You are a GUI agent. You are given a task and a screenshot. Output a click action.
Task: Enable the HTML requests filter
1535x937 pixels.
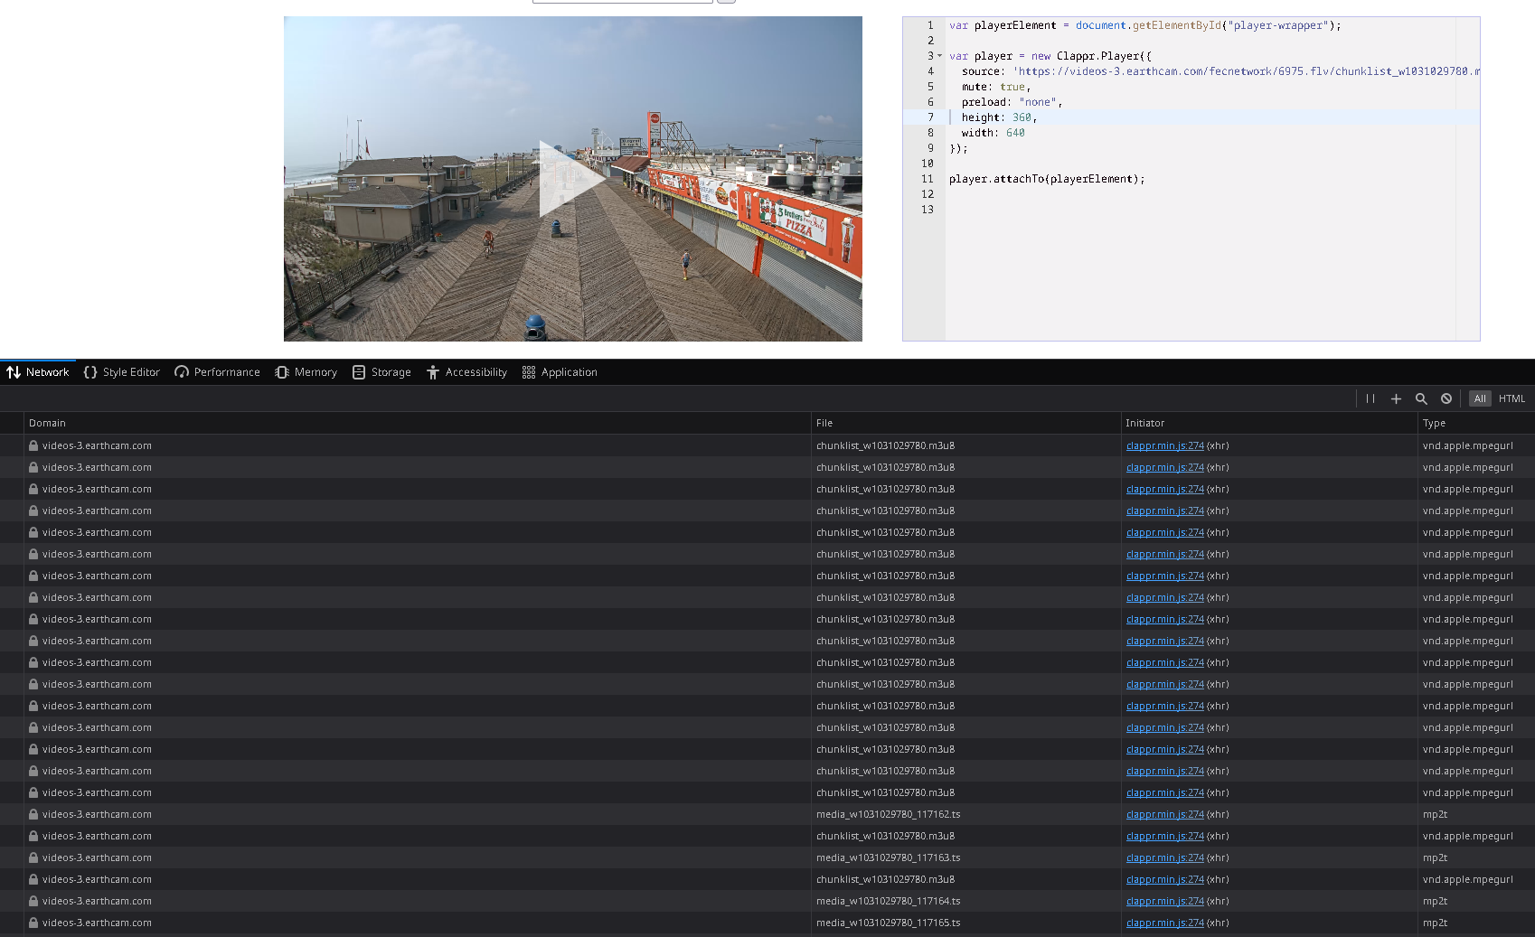(1511, 398)
